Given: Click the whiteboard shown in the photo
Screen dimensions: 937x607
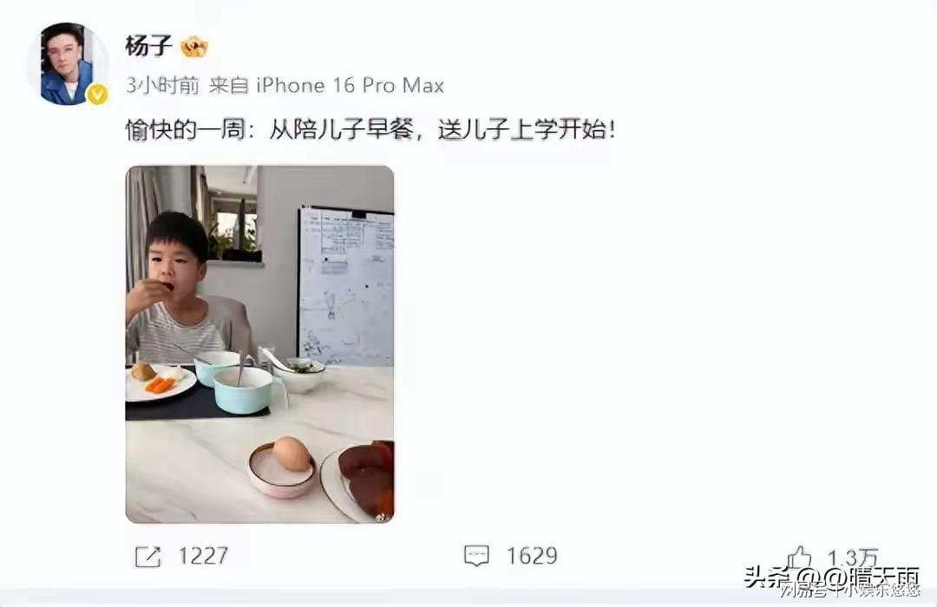Looking at the screenshot, I should (346, 285).
